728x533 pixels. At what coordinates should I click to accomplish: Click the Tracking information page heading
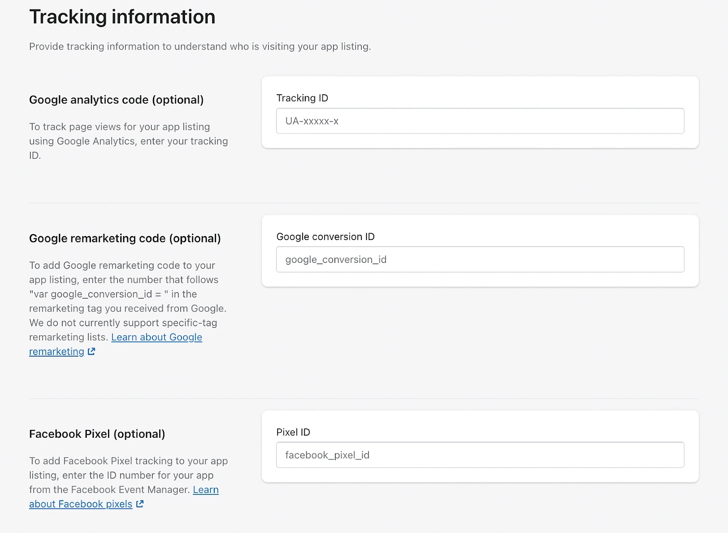122,16
